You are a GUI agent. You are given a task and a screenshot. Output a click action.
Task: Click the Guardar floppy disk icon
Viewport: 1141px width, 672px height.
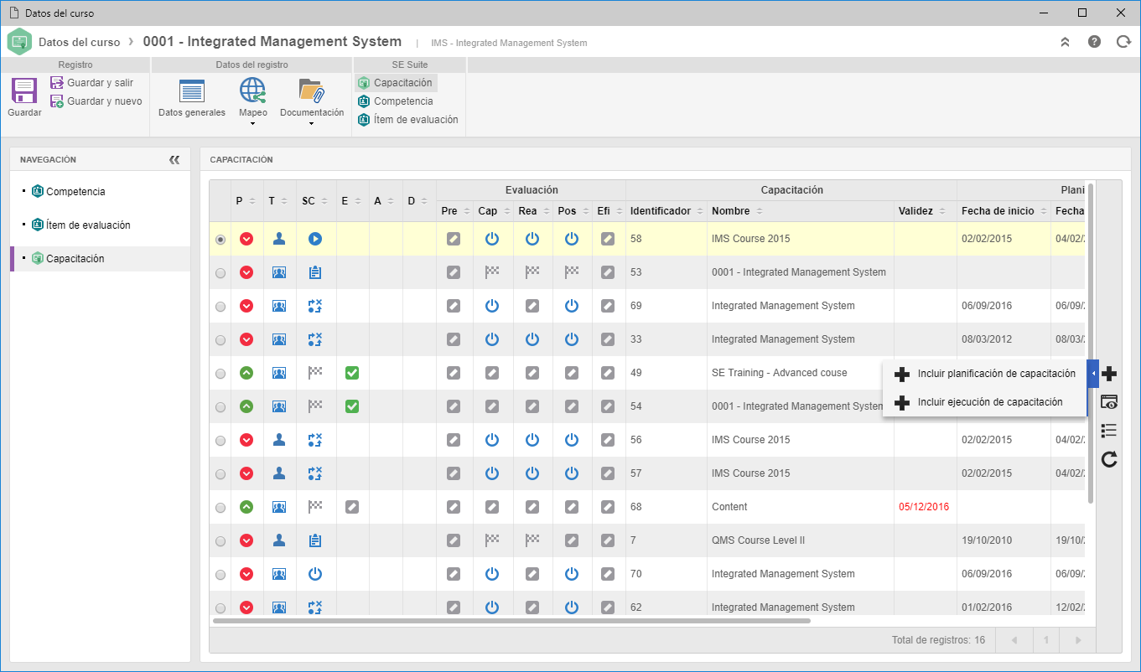[24, 90]
